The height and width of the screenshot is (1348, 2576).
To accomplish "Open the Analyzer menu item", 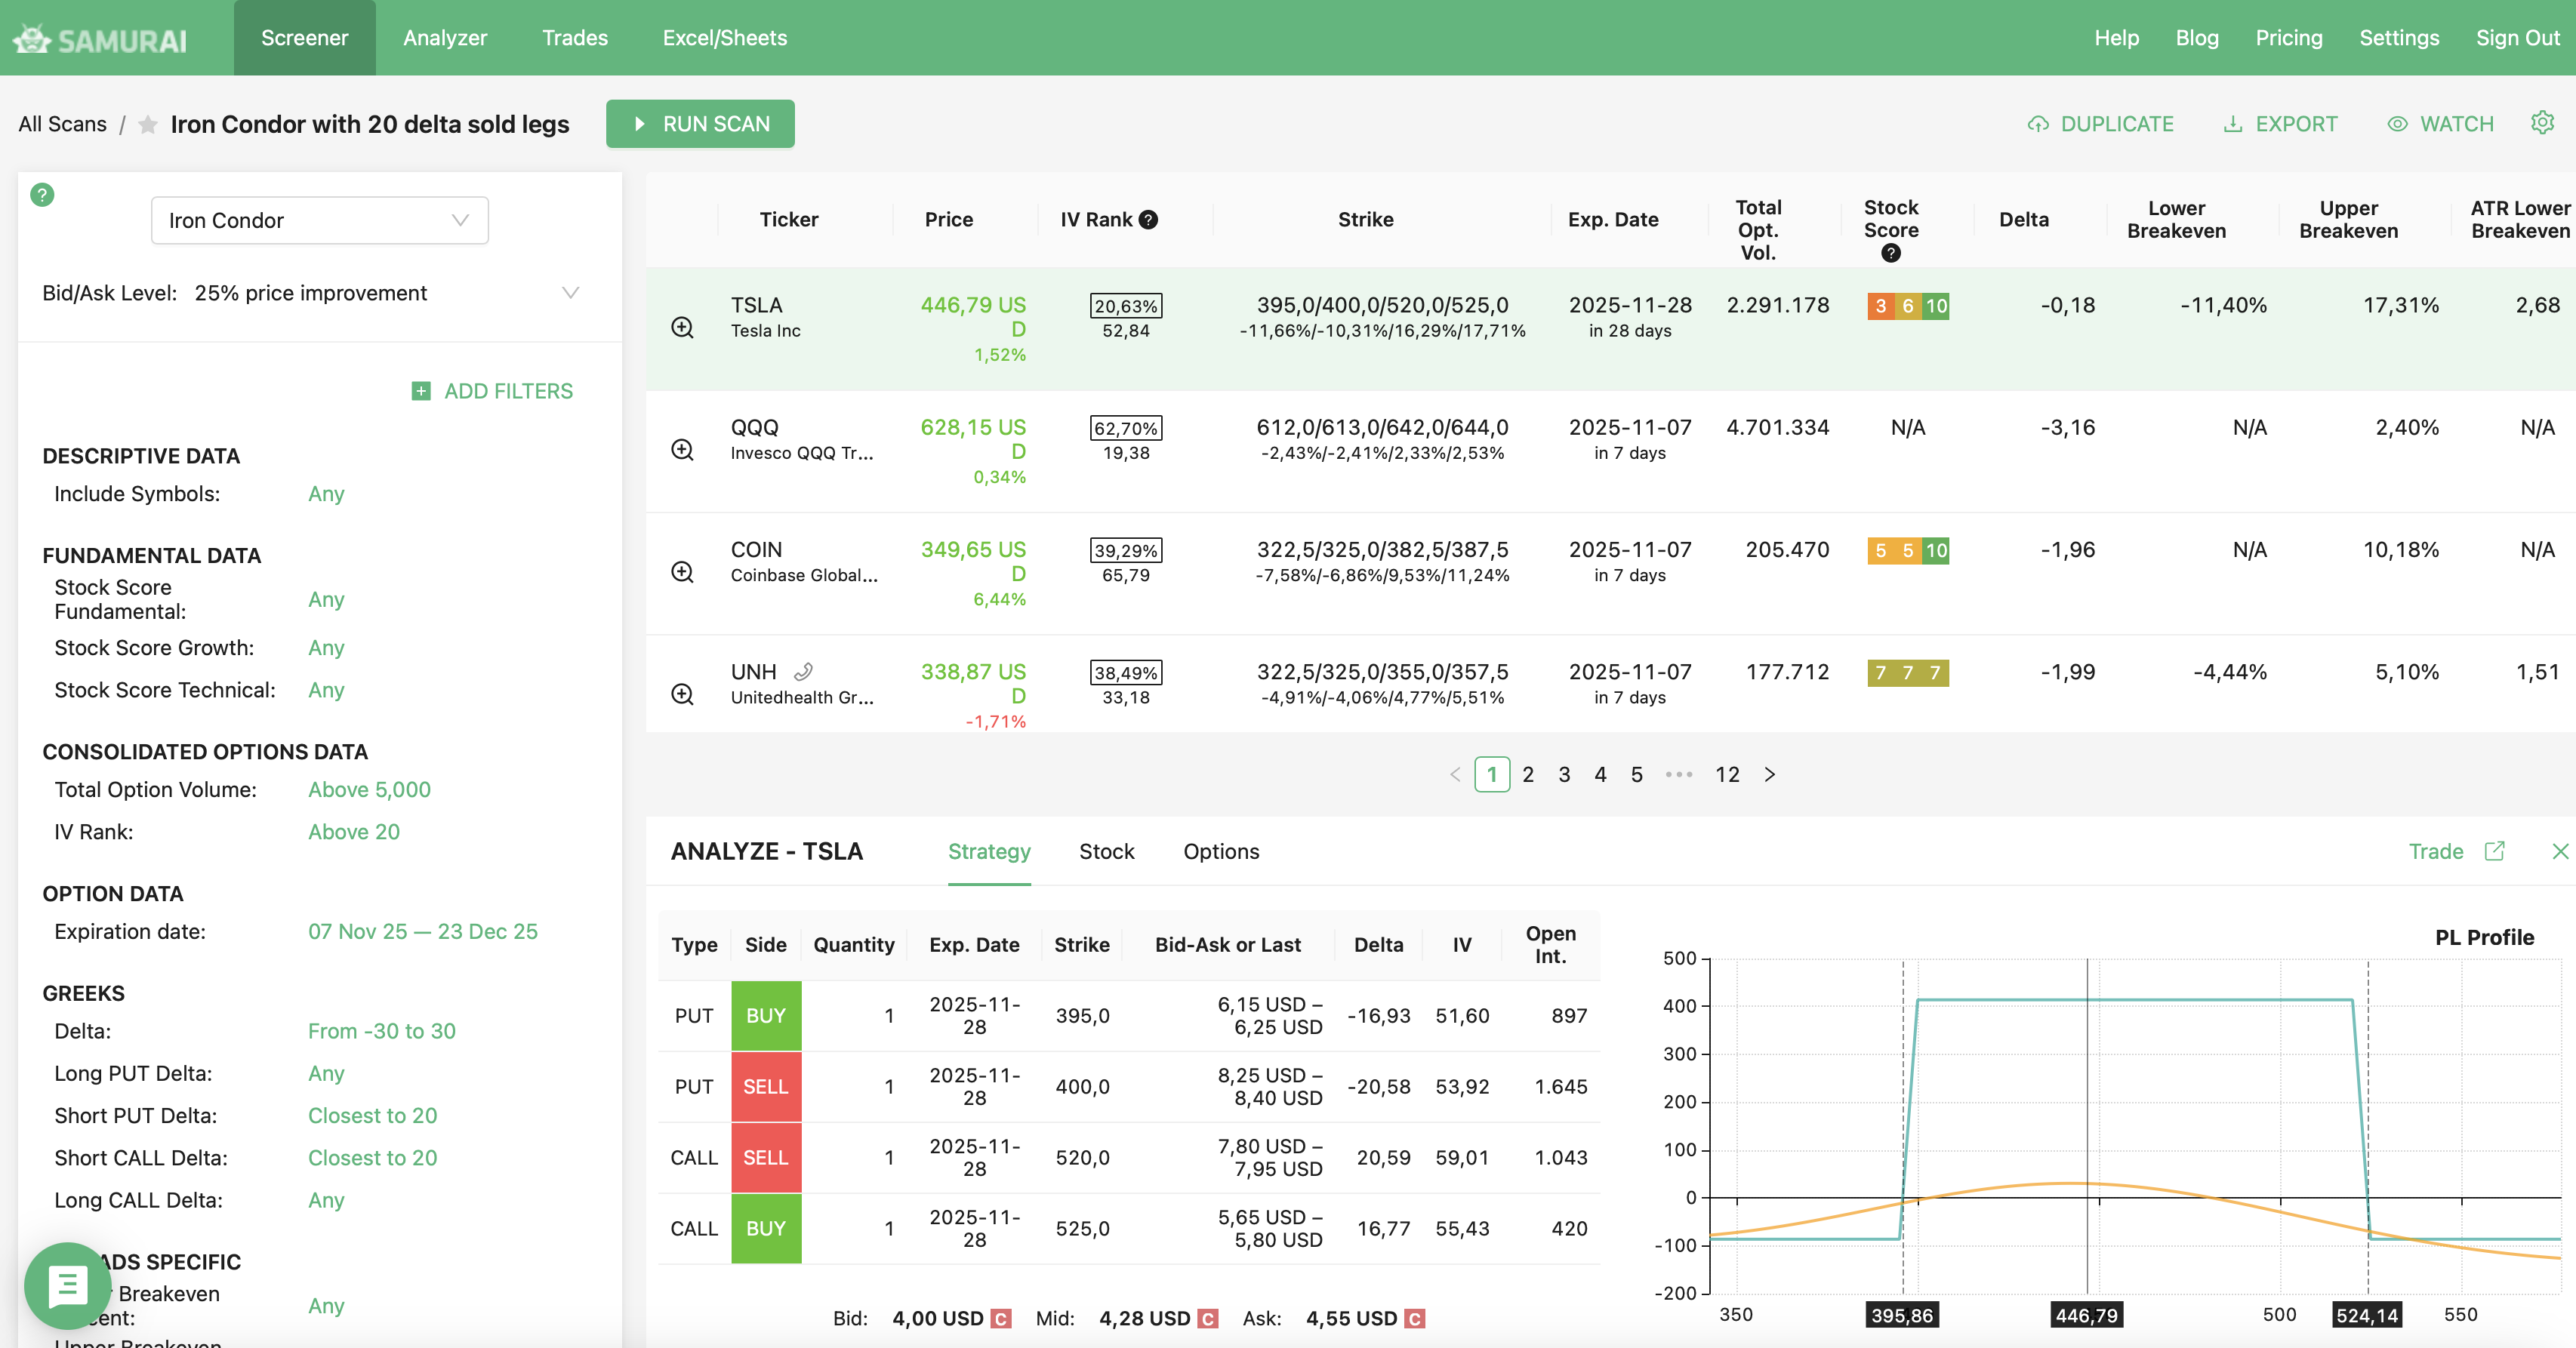I will (445, 38).
